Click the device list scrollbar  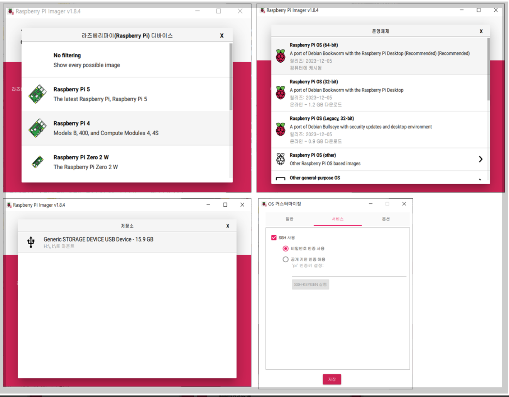point(231,77)
